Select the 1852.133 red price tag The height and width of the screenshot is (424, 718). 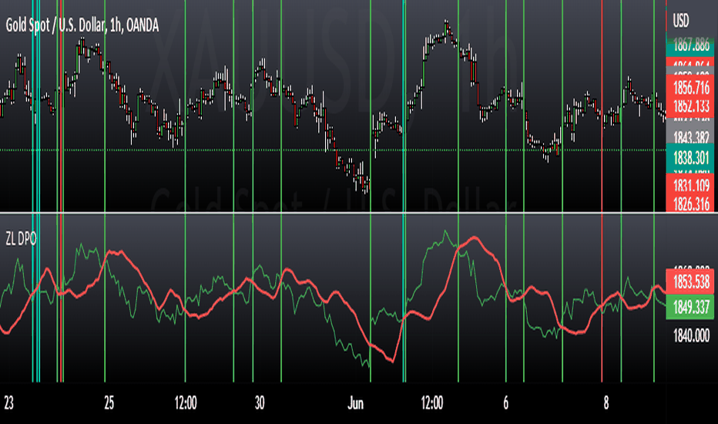click(690, 106)
